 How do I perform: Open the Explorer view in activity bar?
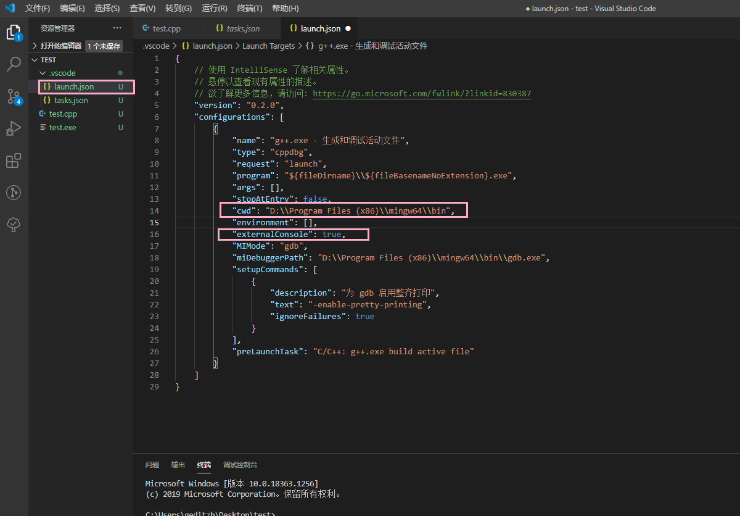pos(14,32)
